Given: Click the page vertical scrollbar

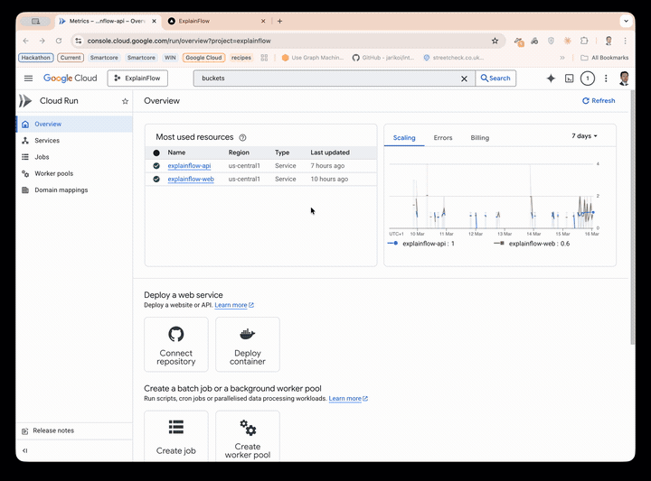Looking at the screenshot, I should (x=632, y=217).
